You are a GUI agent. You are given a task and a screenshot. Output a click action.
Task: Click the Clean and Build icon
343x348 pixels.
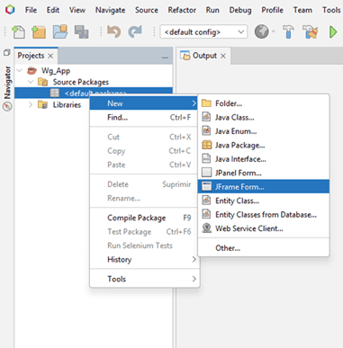click(311, 31)
